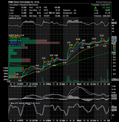The image size is (119, 122).
Task: Click the 11.23 peak price label
Action: [102, 36]
